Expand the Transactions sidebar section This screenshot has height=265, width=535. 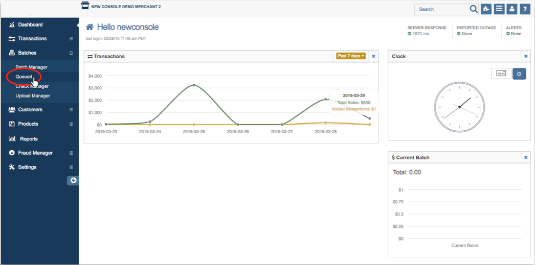pos(71,39)
